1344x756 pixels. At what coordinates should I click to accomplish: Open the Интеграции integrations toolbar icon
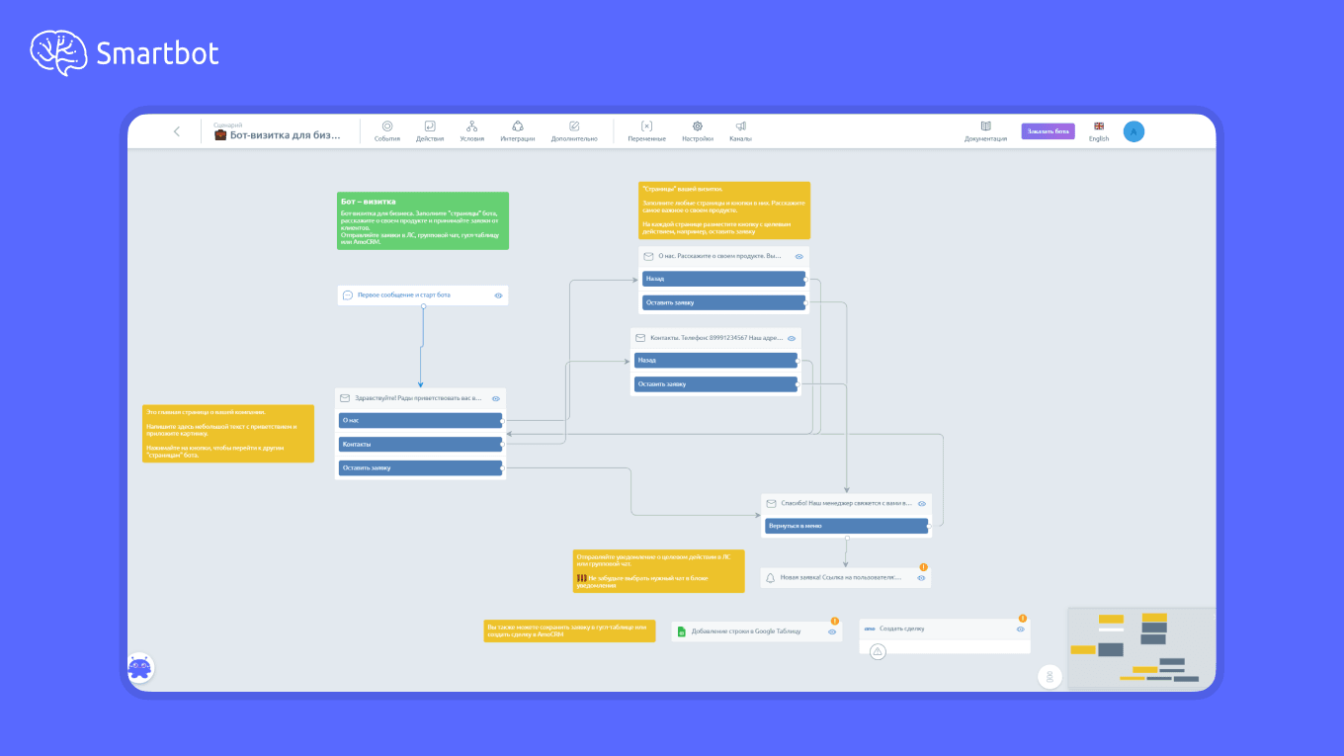tap(518, 126)
